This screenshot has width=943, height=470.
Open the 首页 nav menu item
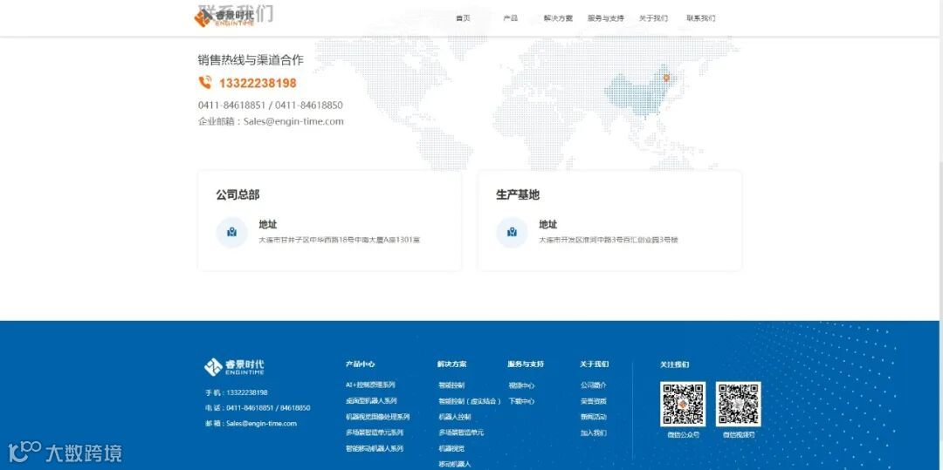[463, 18]
